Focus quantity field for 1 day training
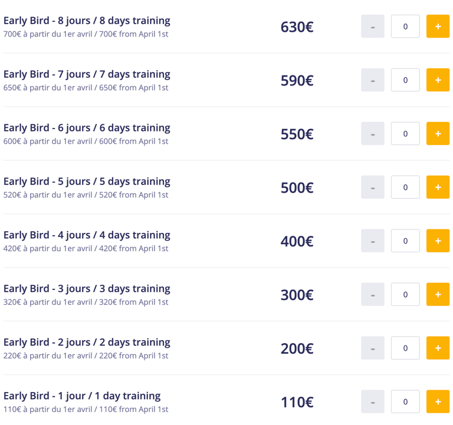 (x=405, y=402)
